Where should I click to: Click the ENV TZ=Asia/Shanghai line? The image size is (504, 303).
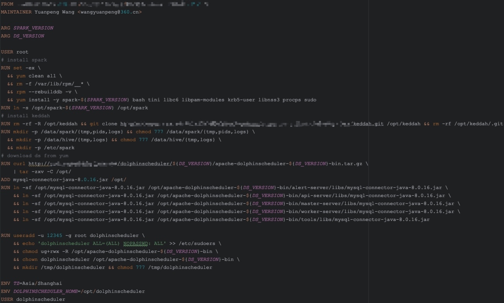point(32,283)
